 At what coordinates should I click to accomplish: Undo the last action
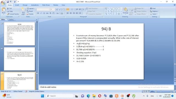[x=10, y=2]
